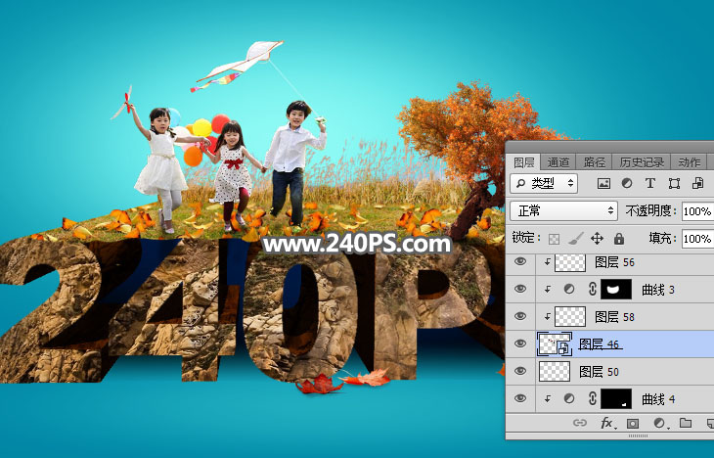Select layer name 图层 58
This screenshot has width=714, height=458.
615,317
